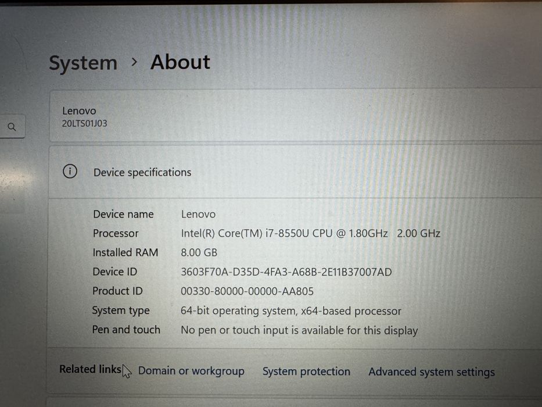Click the breadcrumb chevron separator
This screenshot has width=542, height=407.
[x=134, y=62]
